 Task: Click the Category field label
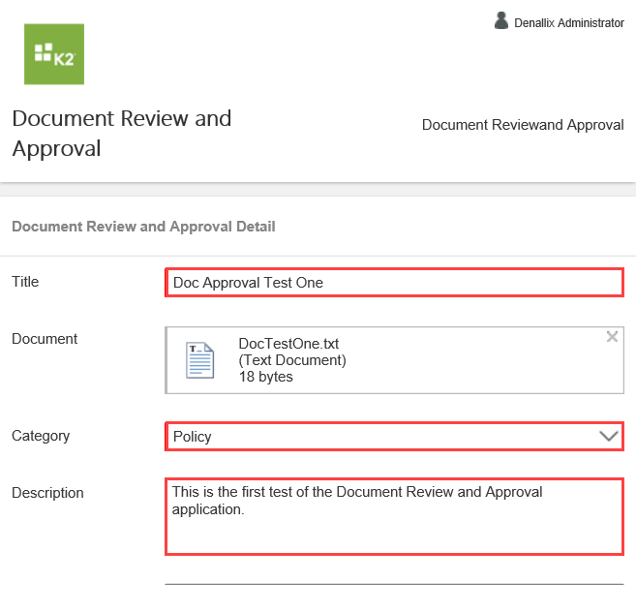click(x=41, y=436)
